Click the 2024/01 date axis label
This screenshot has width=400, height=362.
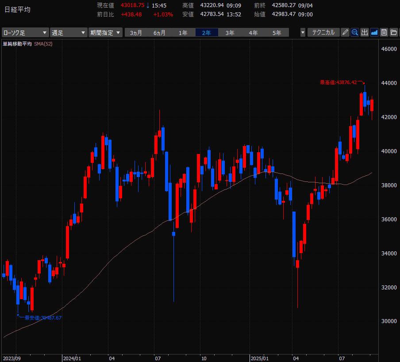coord(72,358)
